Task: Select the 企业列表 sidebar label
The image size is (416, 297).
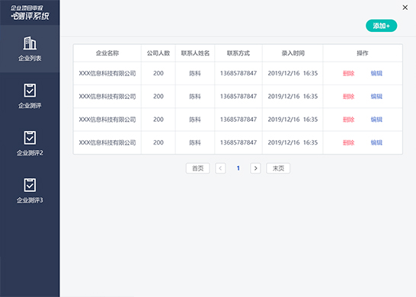Action: coord(30,58)
